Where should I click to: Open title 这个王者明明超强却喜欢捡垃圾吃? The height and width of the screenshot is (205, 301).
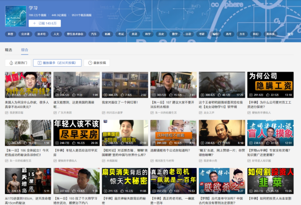click(x=221, y=105)
